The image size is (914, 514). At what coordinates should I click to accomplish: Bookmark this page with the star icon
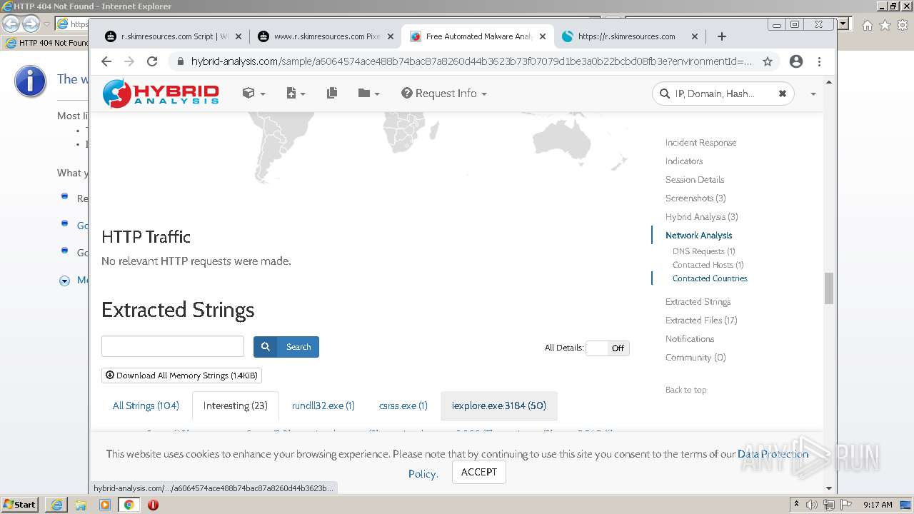click(x=768, y=61)
